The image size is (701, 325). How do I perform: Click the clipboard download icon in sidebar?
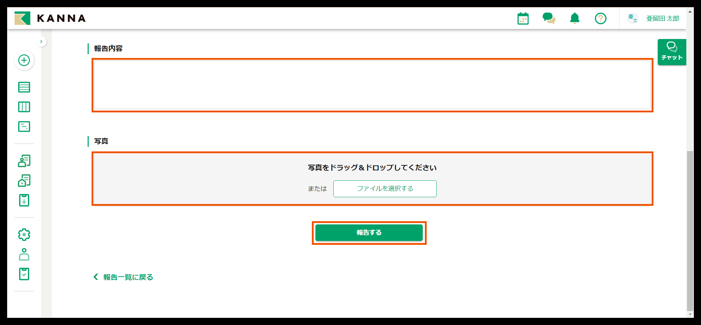pos(24,200)
